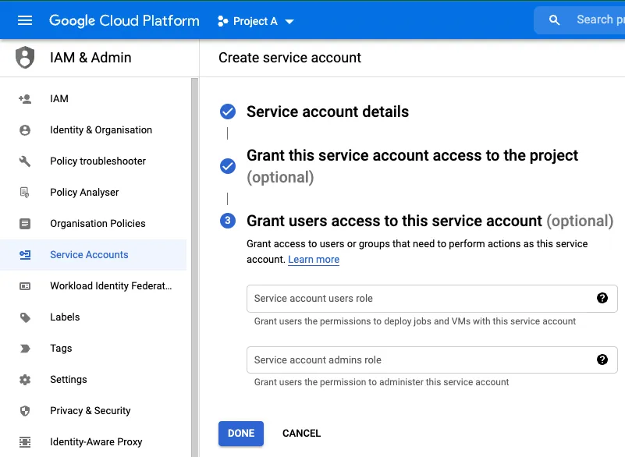Image resolution: width=625 pixels, height=457 pixels.
Task: Click Grant users access step heading
Action: pyautogui.click(x=430, y=221)
